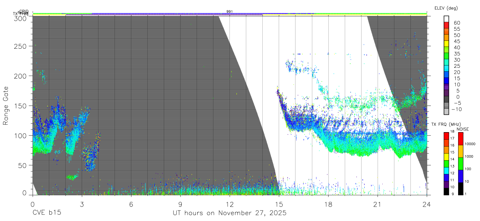
Task: Click the '60' label on the ELEV scale
Action: click(457, 23)
